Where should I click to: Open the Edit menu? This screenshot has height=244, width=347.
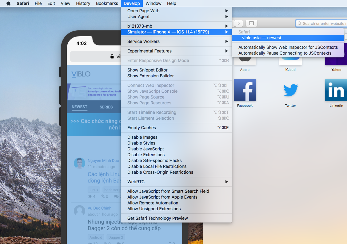click(x=51, y=3)
